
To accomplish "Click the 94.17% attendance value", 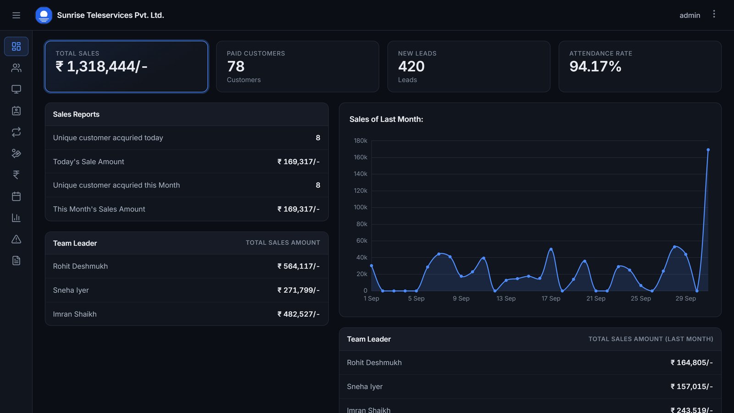I will point(595,67).
